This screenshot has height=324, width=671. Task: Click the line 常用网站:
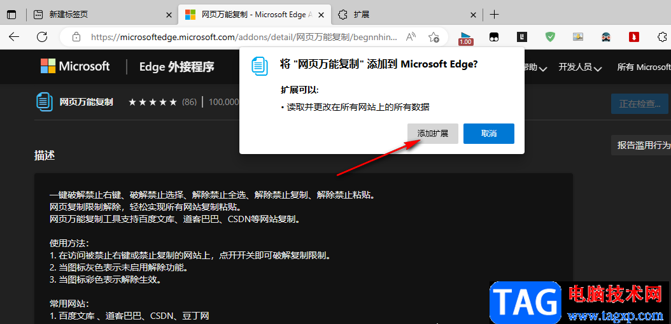coord(69,304)
